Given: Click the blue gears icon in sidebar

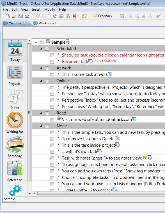Looking at the screenshot, I should pos(15,190).
